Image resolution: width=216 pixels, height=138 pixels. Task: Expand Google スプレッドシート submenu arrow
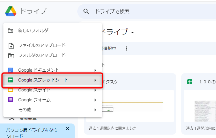[95, 80]
